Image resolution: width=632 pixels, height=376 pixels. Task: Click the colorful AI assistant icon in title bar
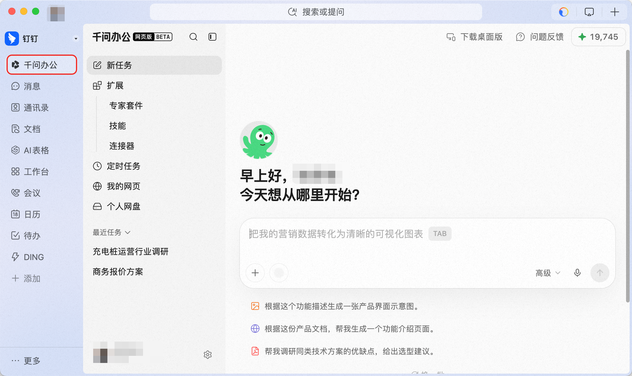(563, 12)
